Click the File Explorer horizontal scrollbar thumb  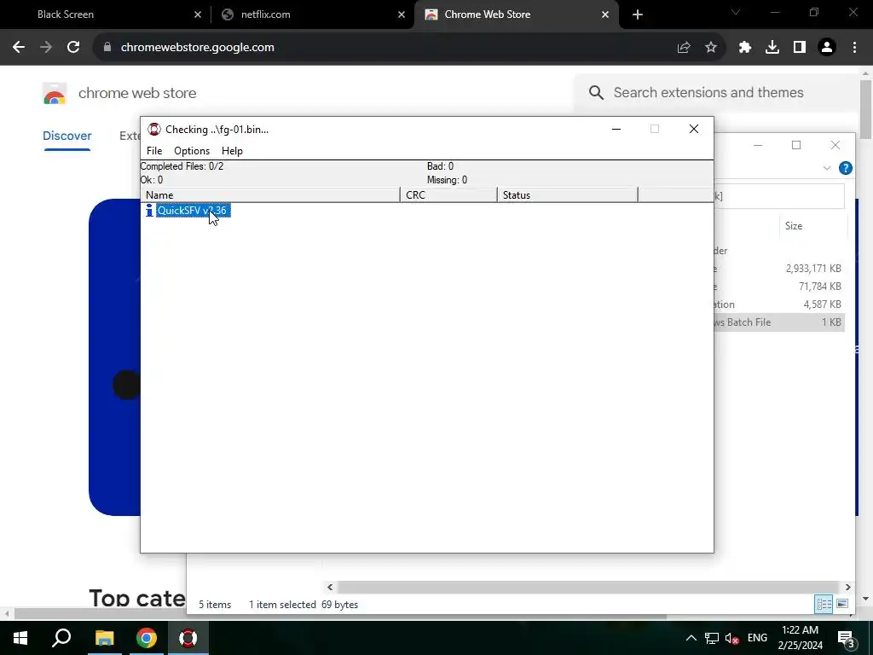[x=588, y=587]
